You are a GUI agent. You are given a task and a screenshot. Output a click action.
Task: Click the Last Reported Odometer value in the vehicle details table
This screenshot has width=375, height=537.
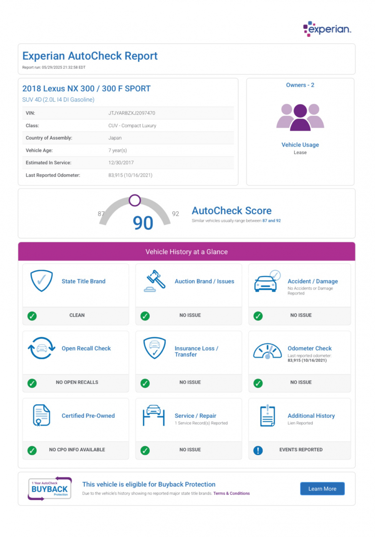[130, 175]
